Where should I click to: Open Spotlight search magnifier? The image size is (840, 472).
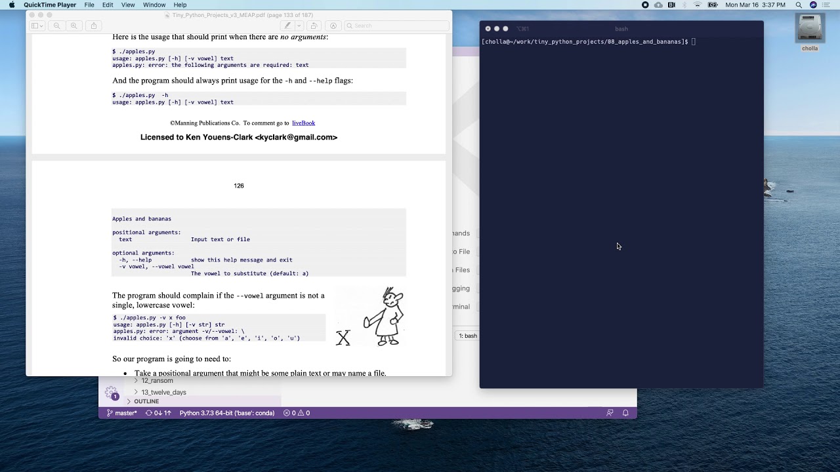click(799, 5)
